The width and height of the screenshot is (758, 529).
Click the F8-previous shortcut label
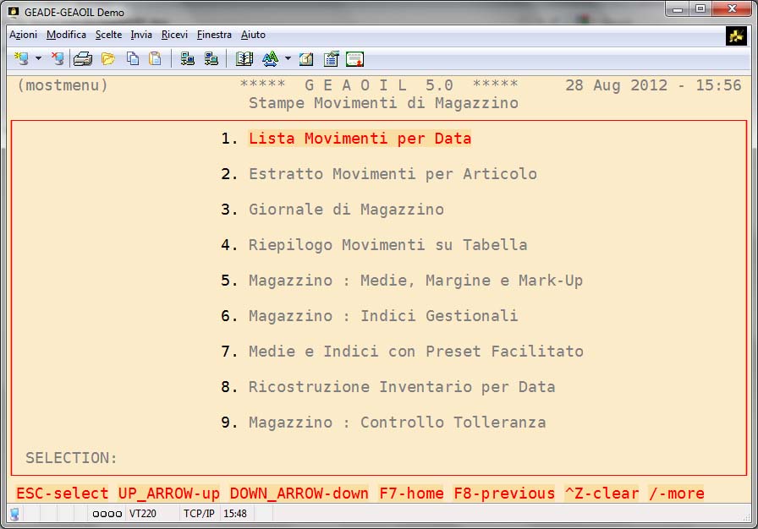504,493
